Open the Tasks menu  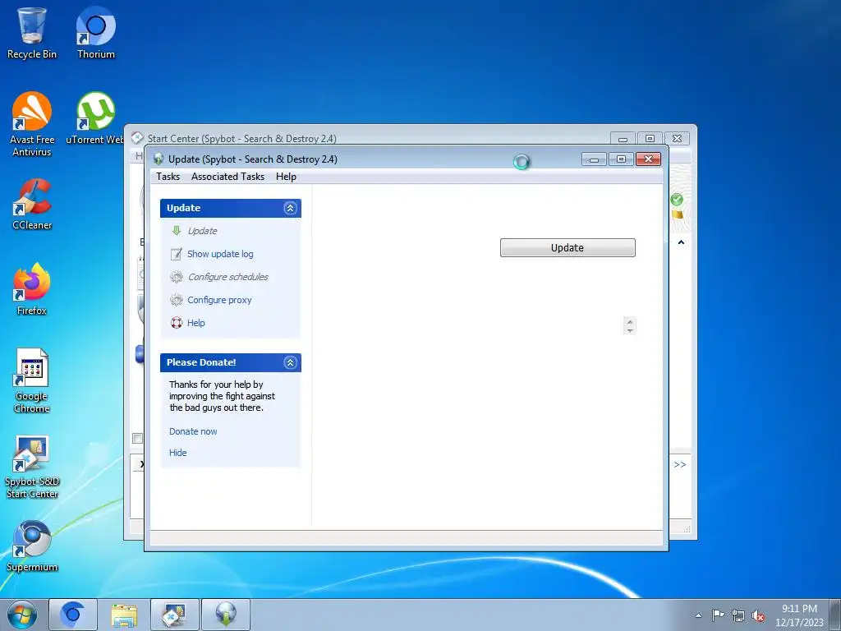pos(168,177)
